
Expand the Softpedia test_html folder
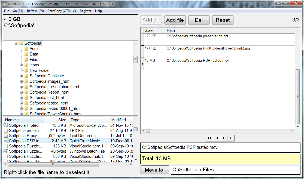[x=21, y=98]
